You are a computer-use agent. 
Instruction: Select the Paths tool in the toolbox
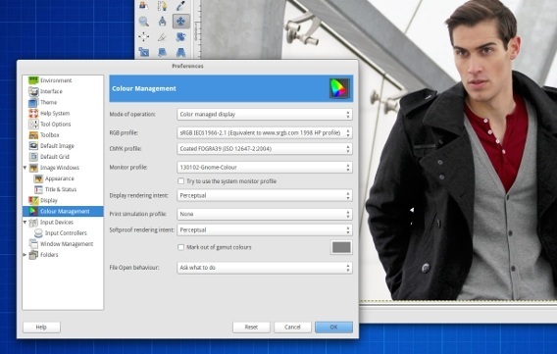coord(163,5)
